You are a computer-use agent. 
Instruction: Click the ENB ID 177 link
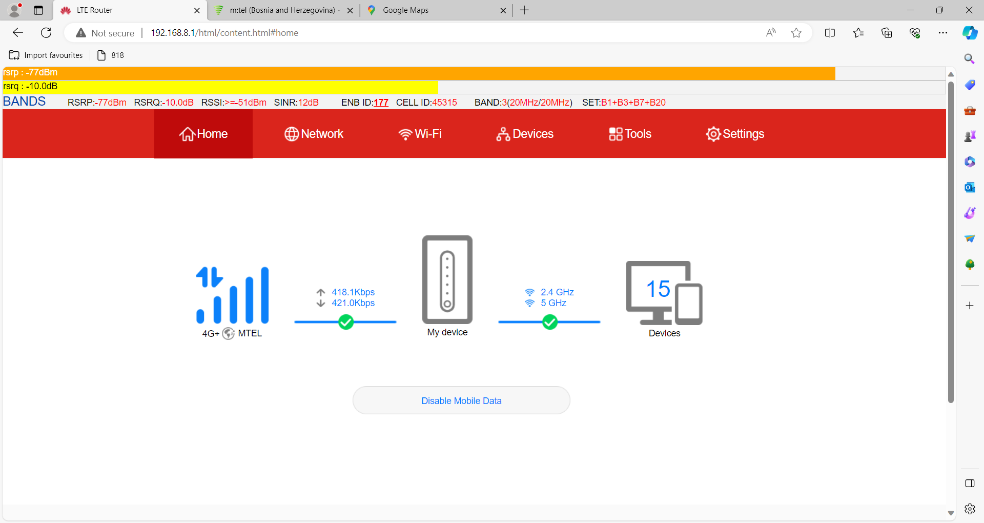point(381,103)
